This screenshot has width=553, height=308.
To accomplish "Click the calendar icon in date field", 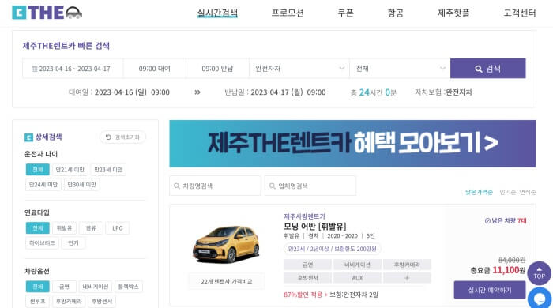I will [x=34, y=69].
